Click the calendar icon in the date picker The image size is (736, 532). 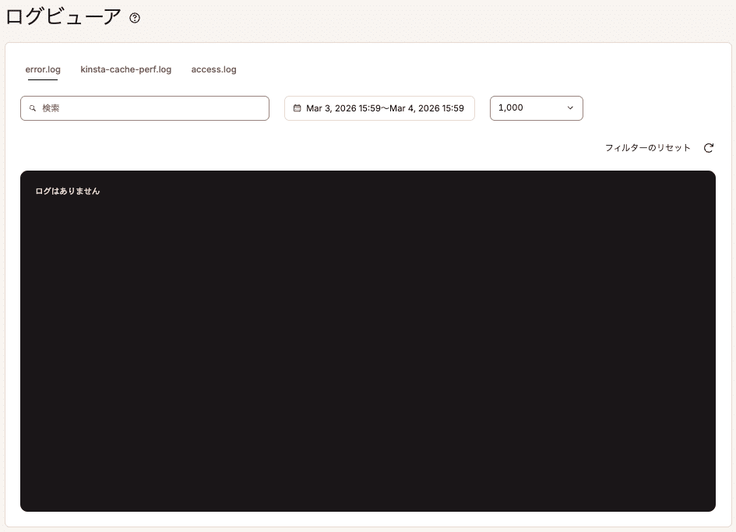pyautogui.click(x=297, y=108)
